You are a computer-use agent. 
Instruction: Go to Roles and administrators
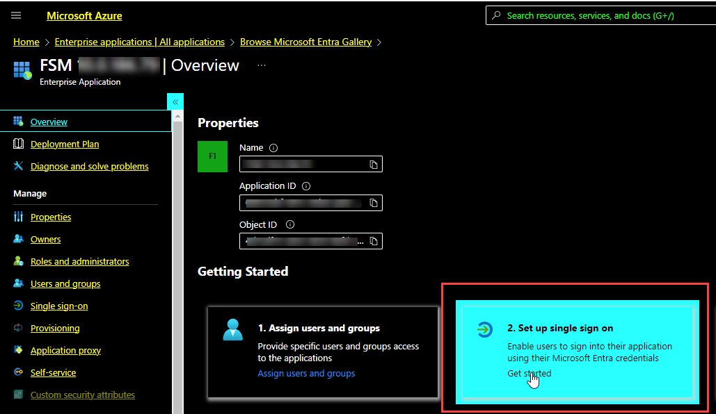coord(79,261)
